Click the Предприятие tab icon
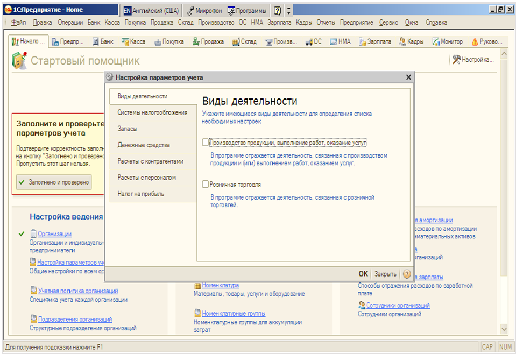Screen dimensions: 516x354 55,42
